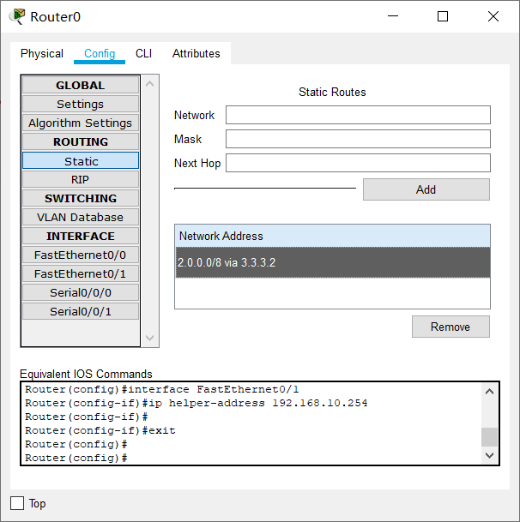Click the INTERFACE section header
Screen dimensions: 520x522
coord(81,236)
